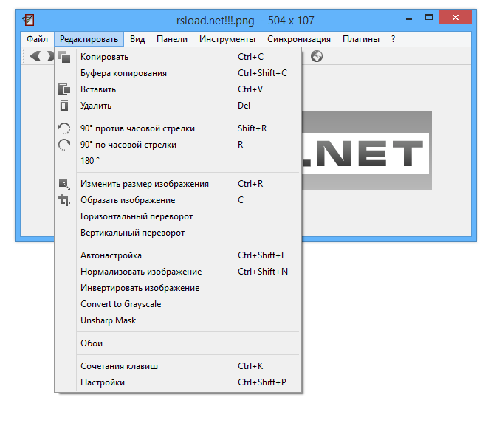Rotate 90° против часовой стрелки
The image size is (491, 426).
(x=178, y=128)
